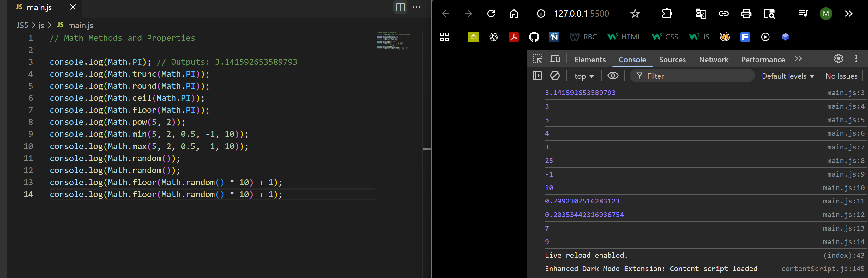Open media controls icon in toolbar
The image size is (868, 278).
(x=803, y=14)
